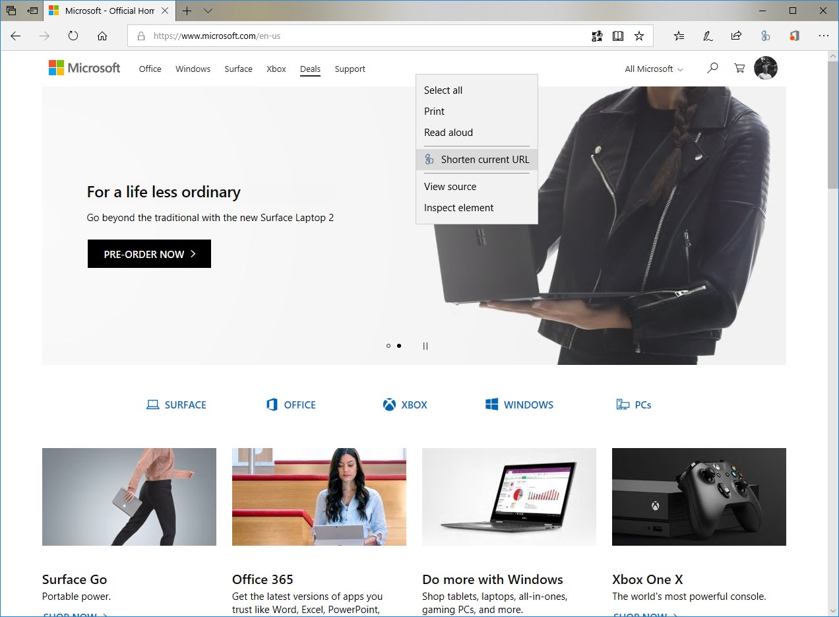Click the Office 365 product image
Screen dimensions: 839x617
click(319, 497)
